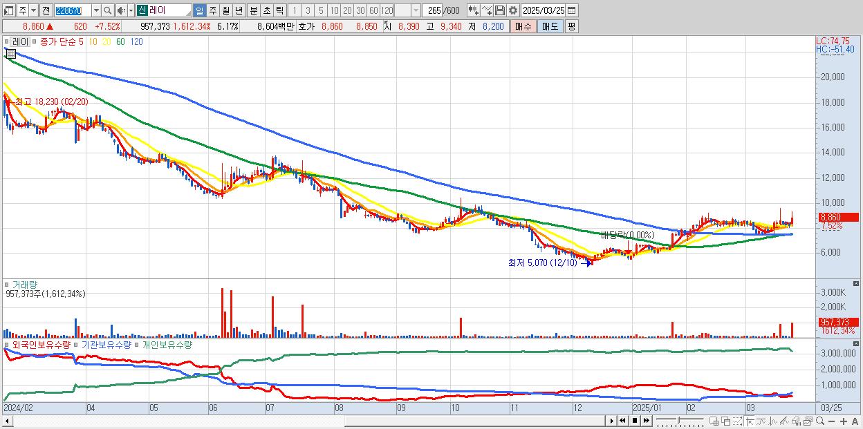Click the grid data table icon under 레이 legend
863x429 pixels.
(x=10, y=53)
